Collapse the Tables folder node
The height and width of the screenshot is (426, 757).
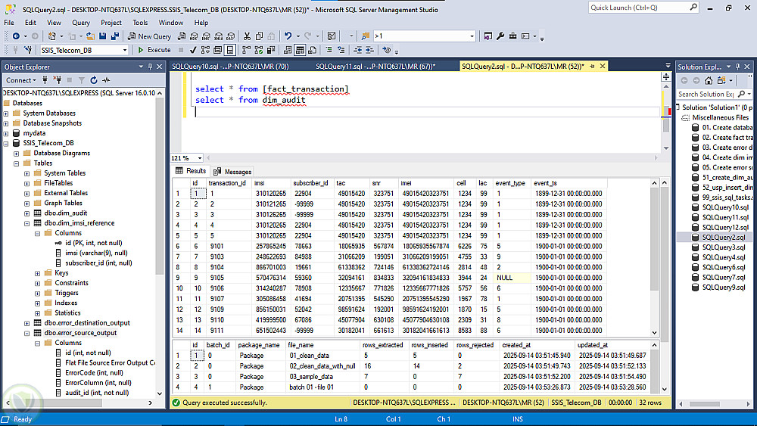17,163
